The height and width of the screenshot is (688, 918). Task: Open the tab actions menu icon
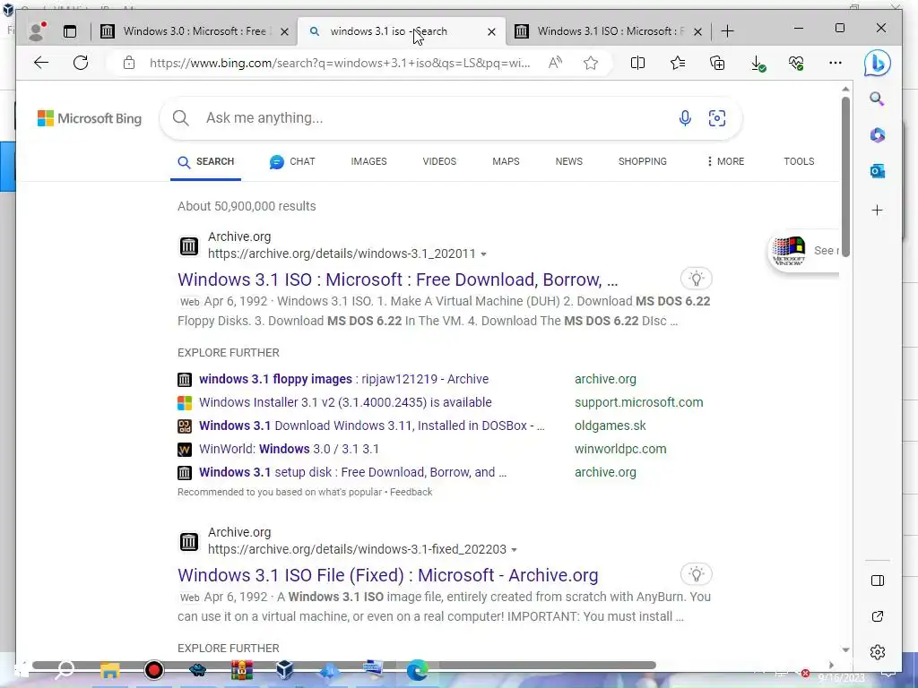70,31
